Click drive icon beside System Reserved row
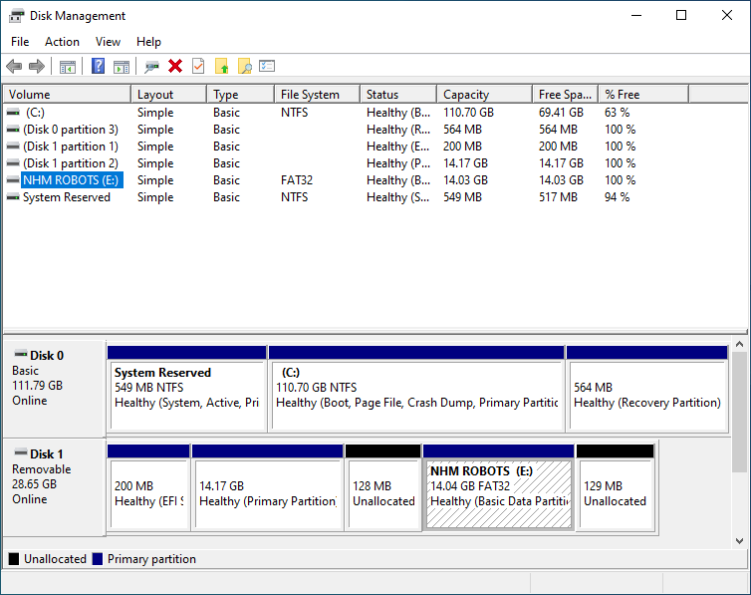This screenshot has height=595, width=751. click(13, 197)
